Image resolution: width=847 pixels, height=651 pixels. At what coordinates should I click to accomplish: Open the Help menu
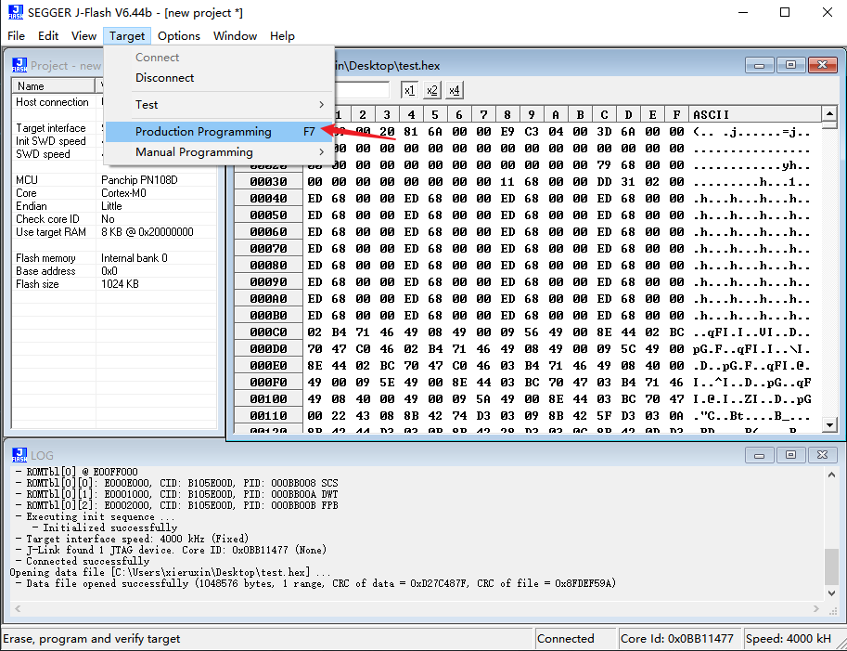(x=282, y=35)
